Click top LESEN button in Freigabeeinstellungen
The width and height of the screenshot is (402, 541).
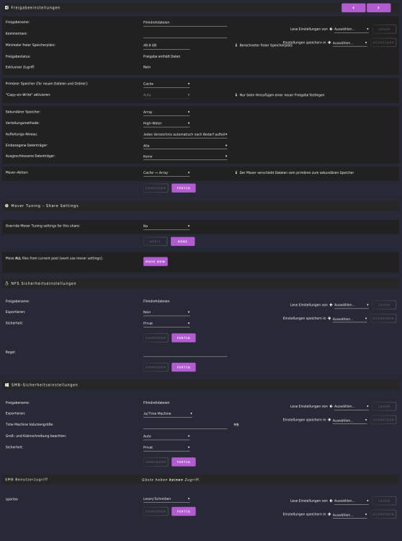pyautogui.click(x=384, y=29)
